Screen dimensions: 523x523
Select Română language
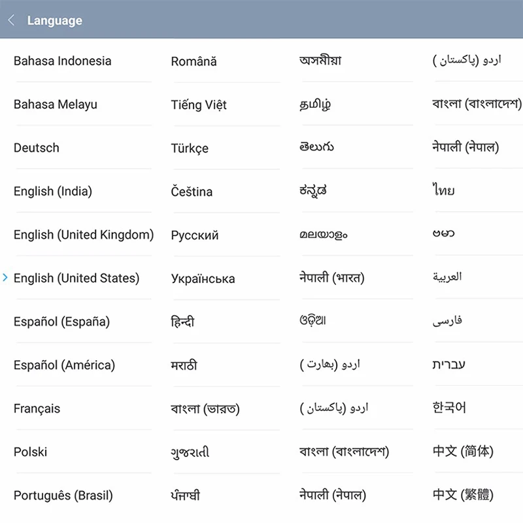point(194,61)
